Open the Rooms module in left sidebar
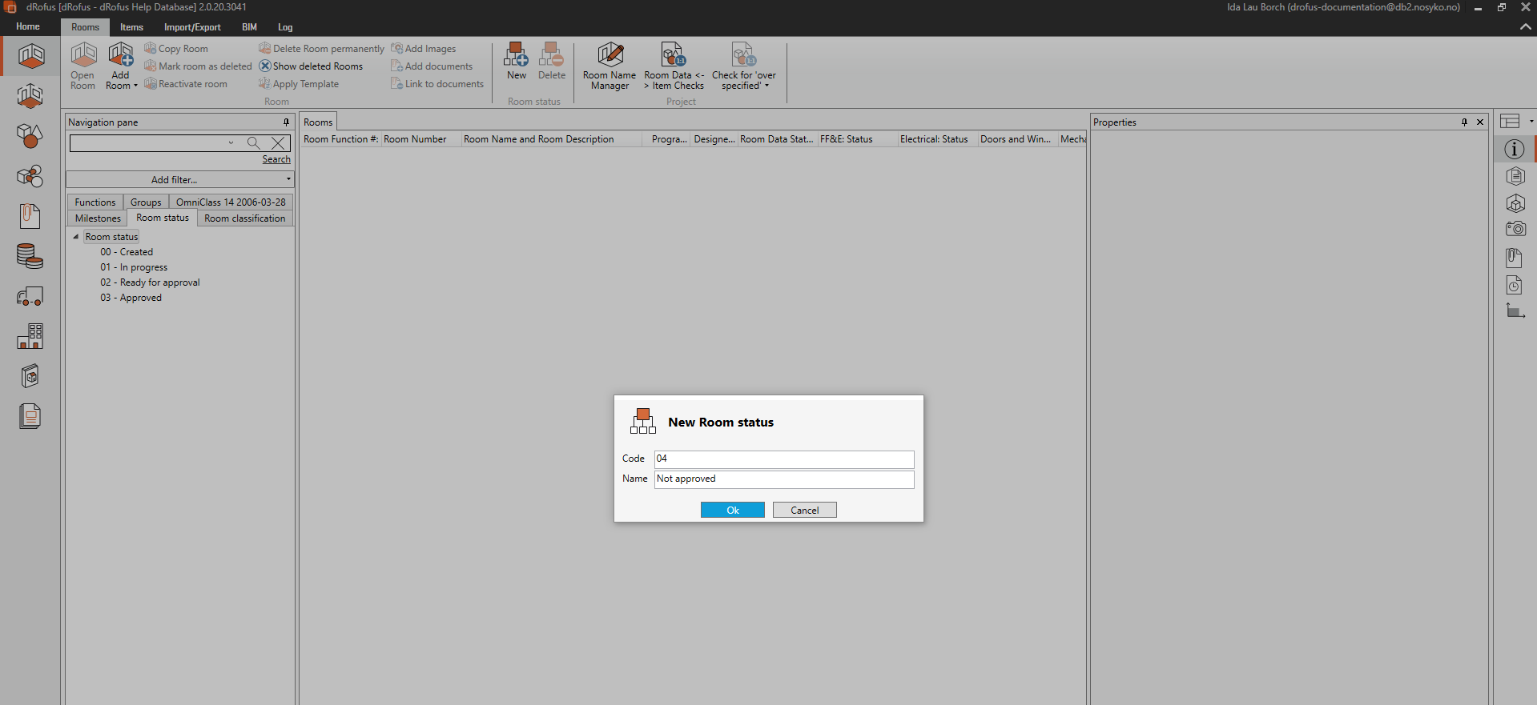 coord(30,57)
